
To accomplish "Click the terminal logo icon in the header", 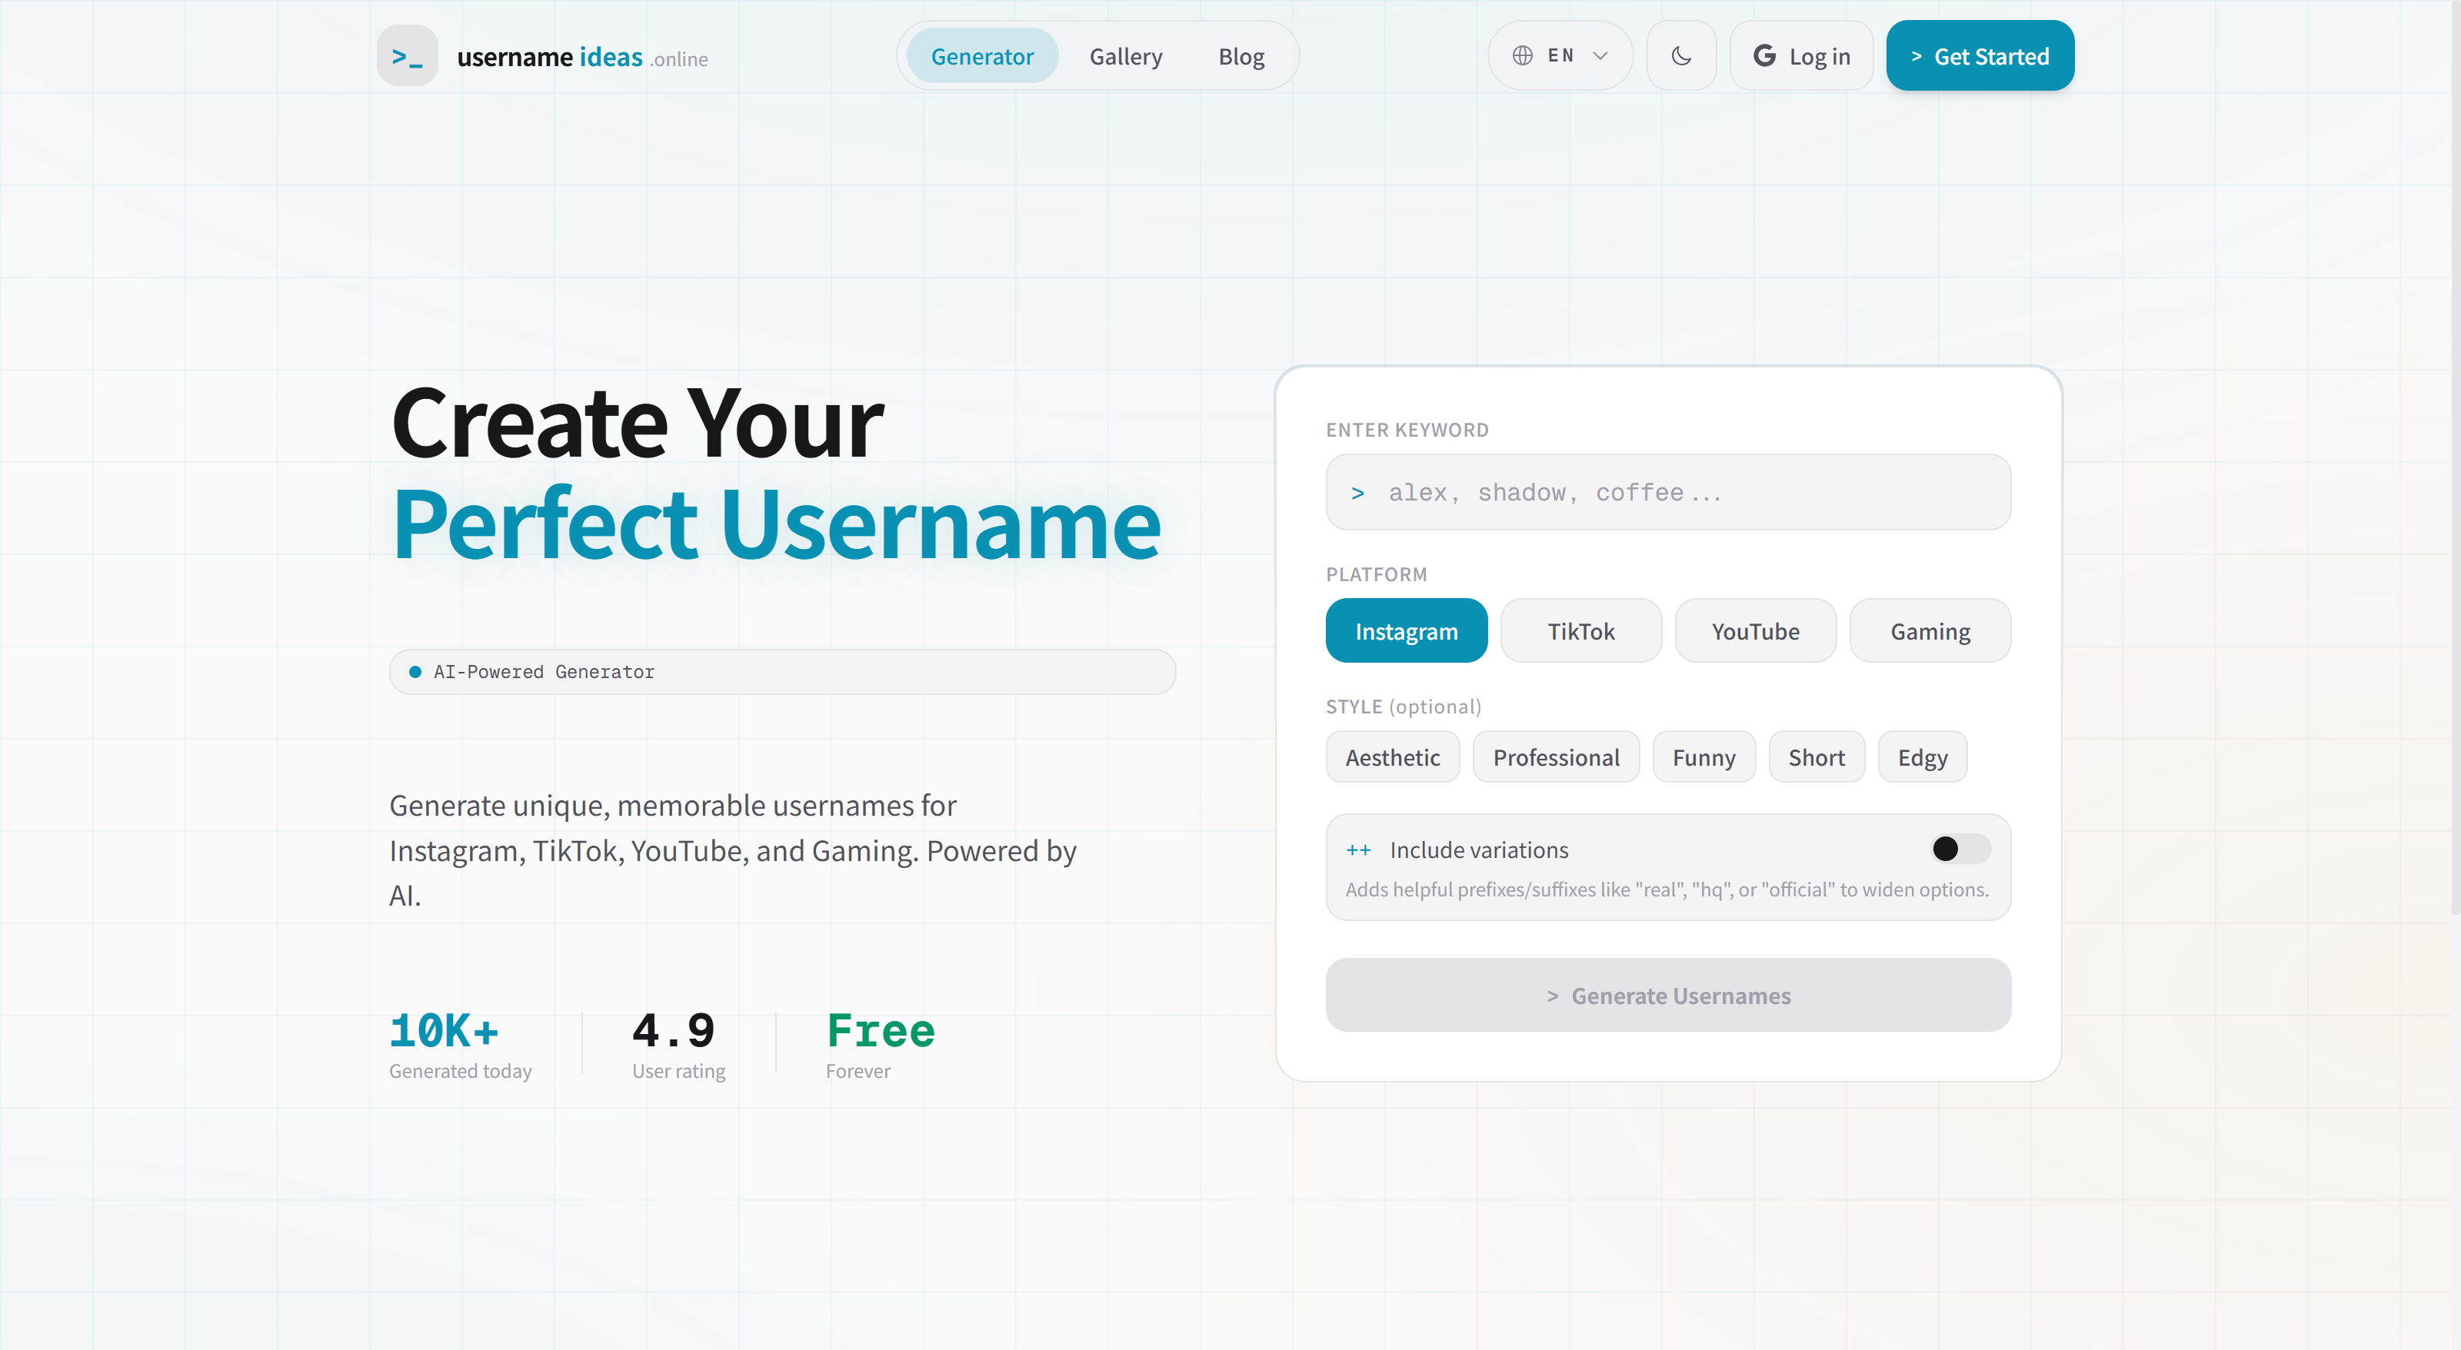I will [407, 55].
